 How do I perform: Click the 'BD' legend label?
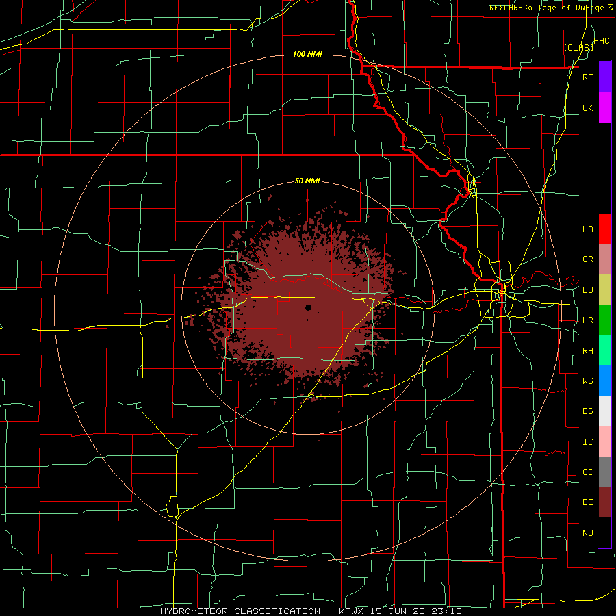[x=587, y=290]
